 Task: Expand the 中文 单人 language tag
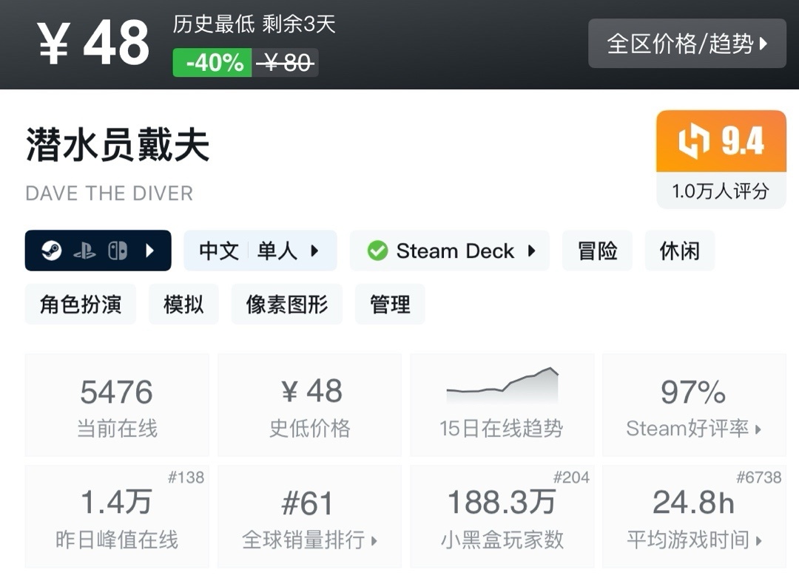pos(260,251)
